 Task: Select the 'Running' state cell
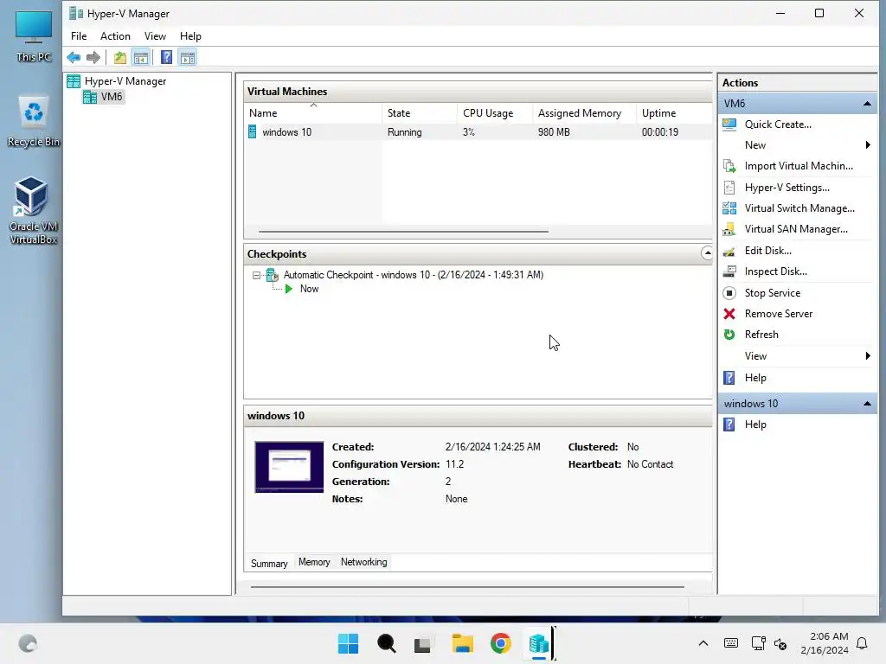(405, 132)
